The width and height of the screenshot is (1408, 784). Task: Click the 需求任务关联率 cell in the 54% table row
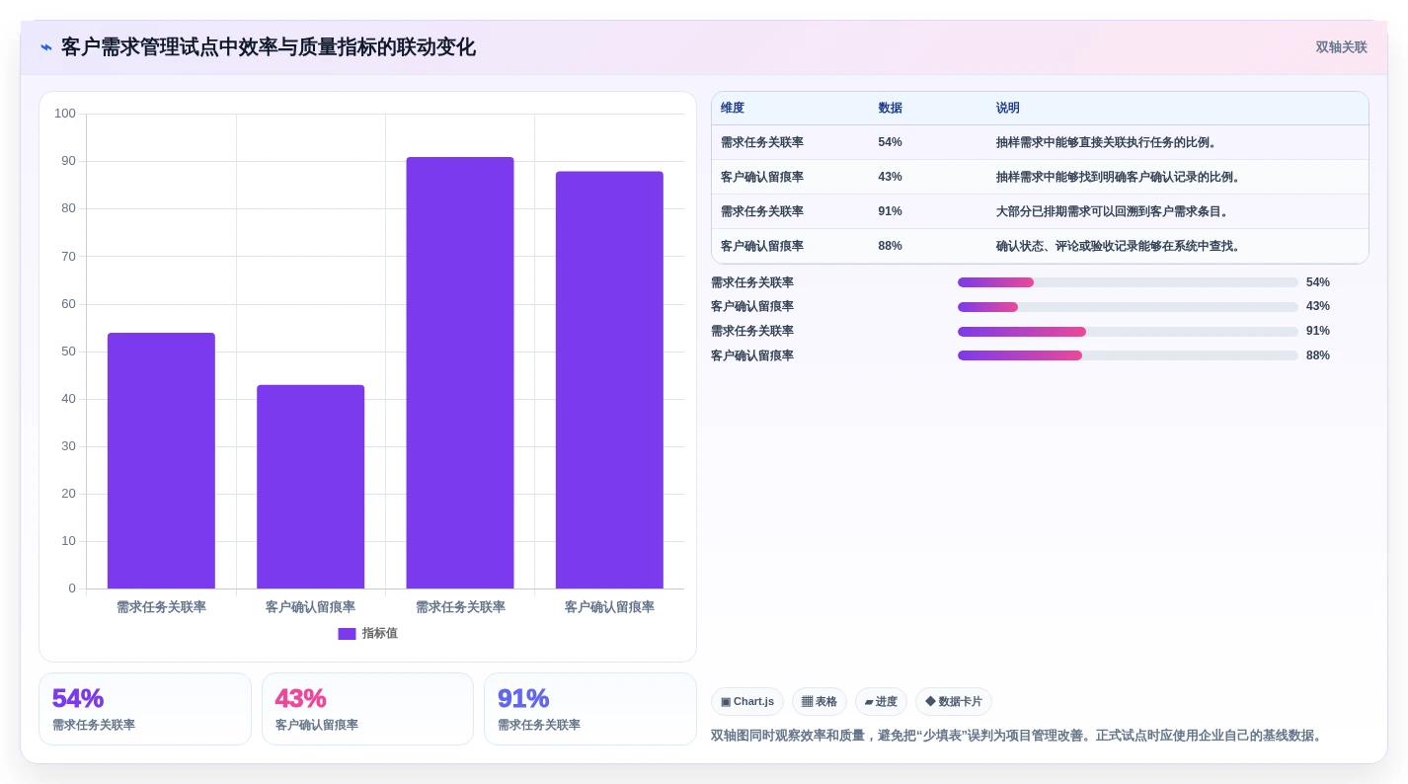(762, 142)
